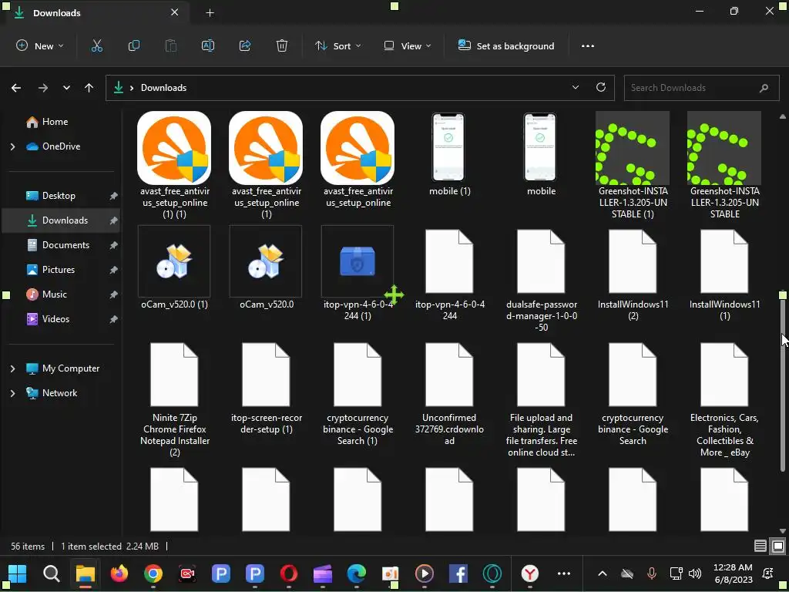Open the Sort dropdown menu

[x=338, y=45]
